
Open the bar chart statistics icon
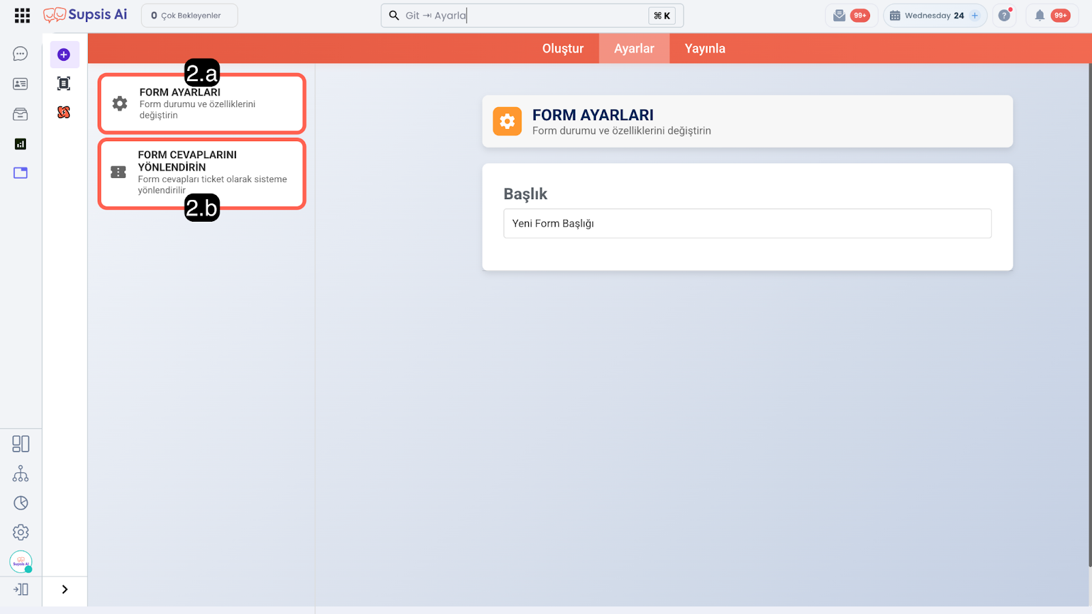(x=20, y=144)
